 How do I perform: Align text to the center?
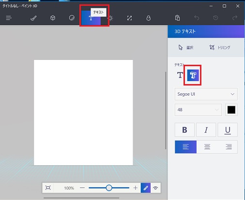tap(207, 147)
